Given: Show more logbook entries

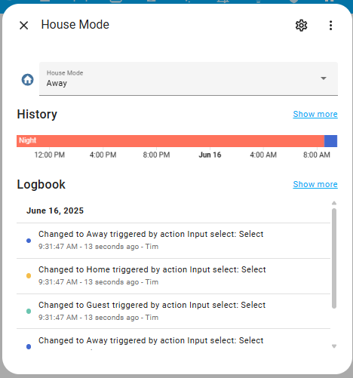Looking at the screenshot, I should [315, 184].
